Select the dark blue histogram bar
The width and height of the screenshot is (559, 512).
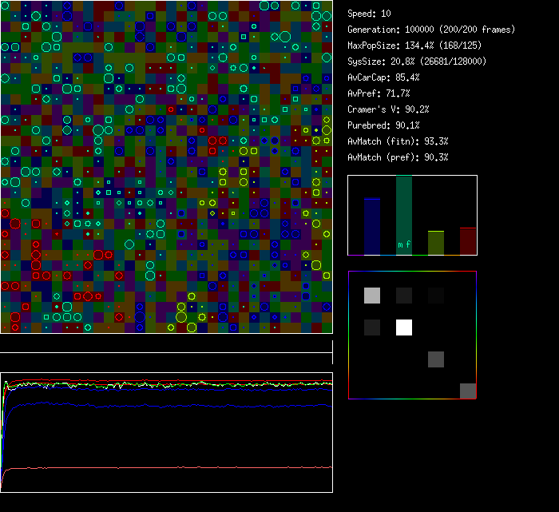point(372,227)
